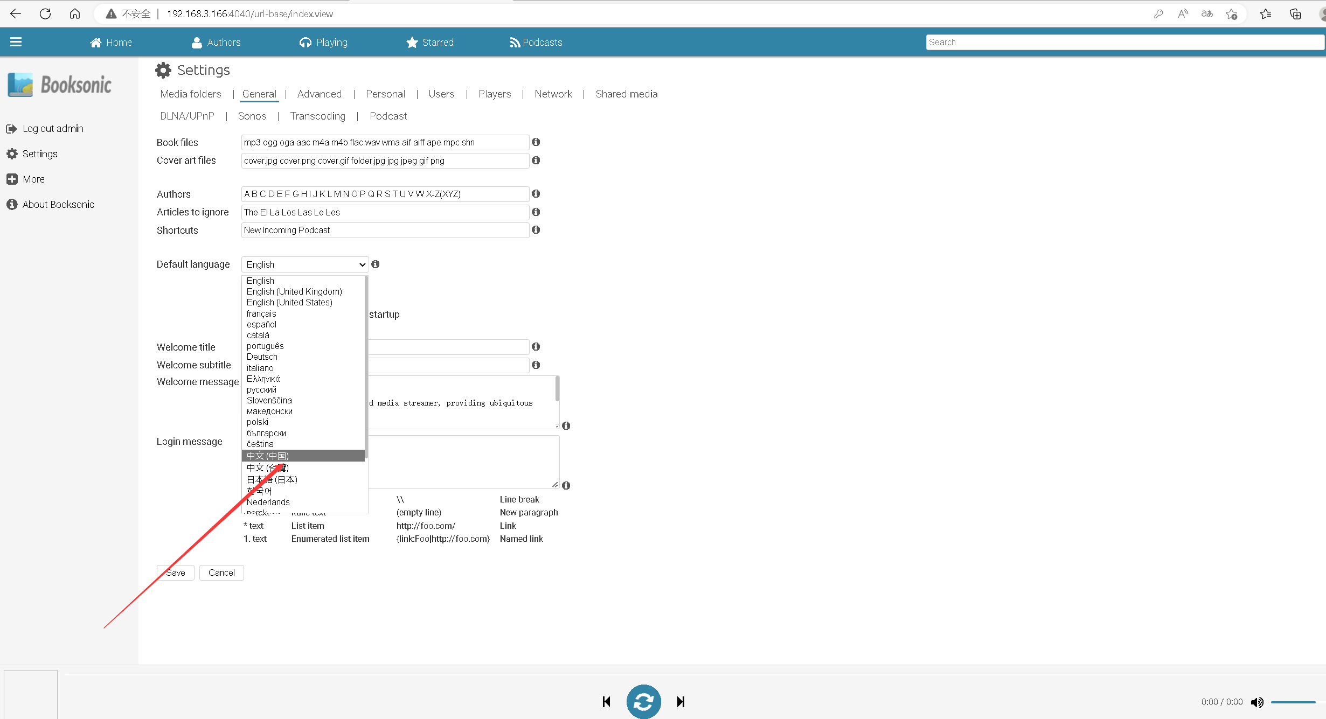Screen dimensions: 1326x719
Task: Select 中文 (中国) from the language list
Action: (268, 456)
